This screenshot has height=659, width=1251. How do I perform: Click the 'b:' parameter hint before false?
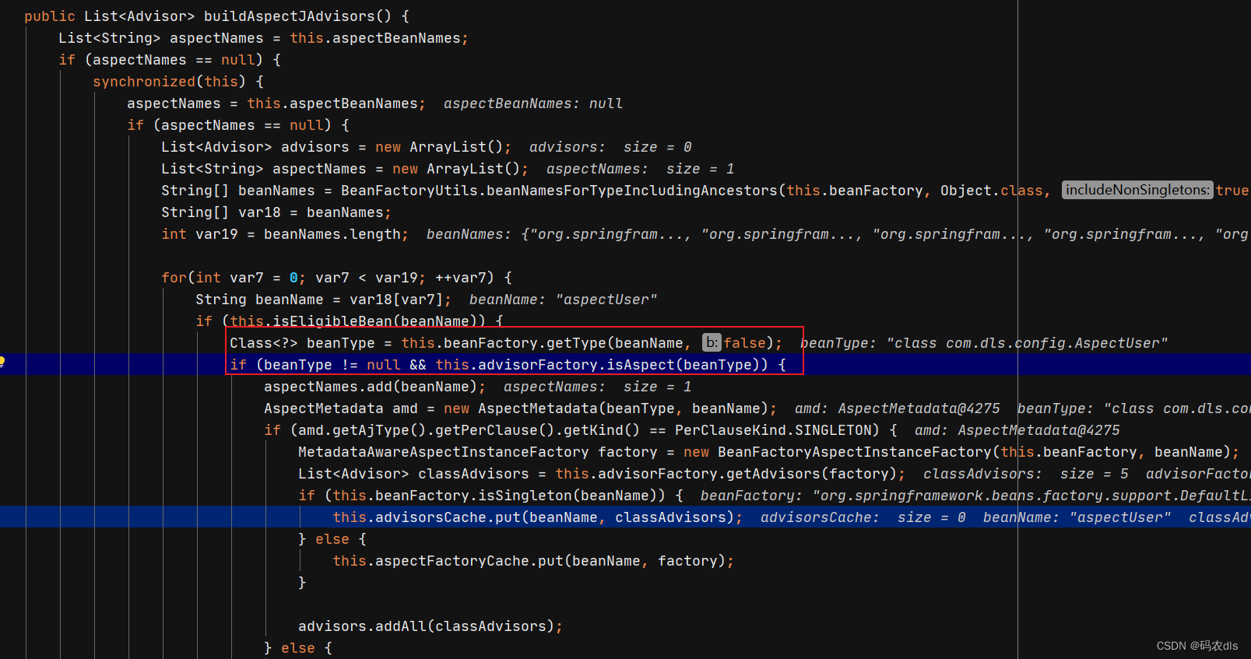point(712,342)
